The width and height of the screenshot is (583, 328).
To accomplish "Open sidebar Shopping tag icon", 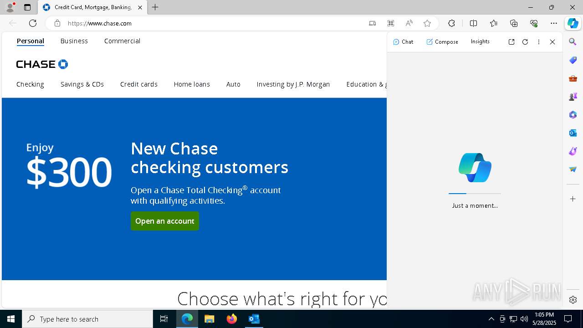I will [573, 60].
